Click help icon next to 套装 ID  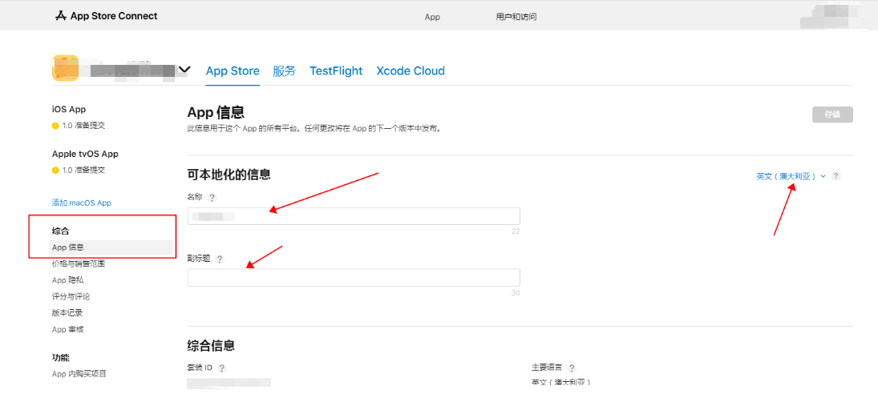point(222,368)
